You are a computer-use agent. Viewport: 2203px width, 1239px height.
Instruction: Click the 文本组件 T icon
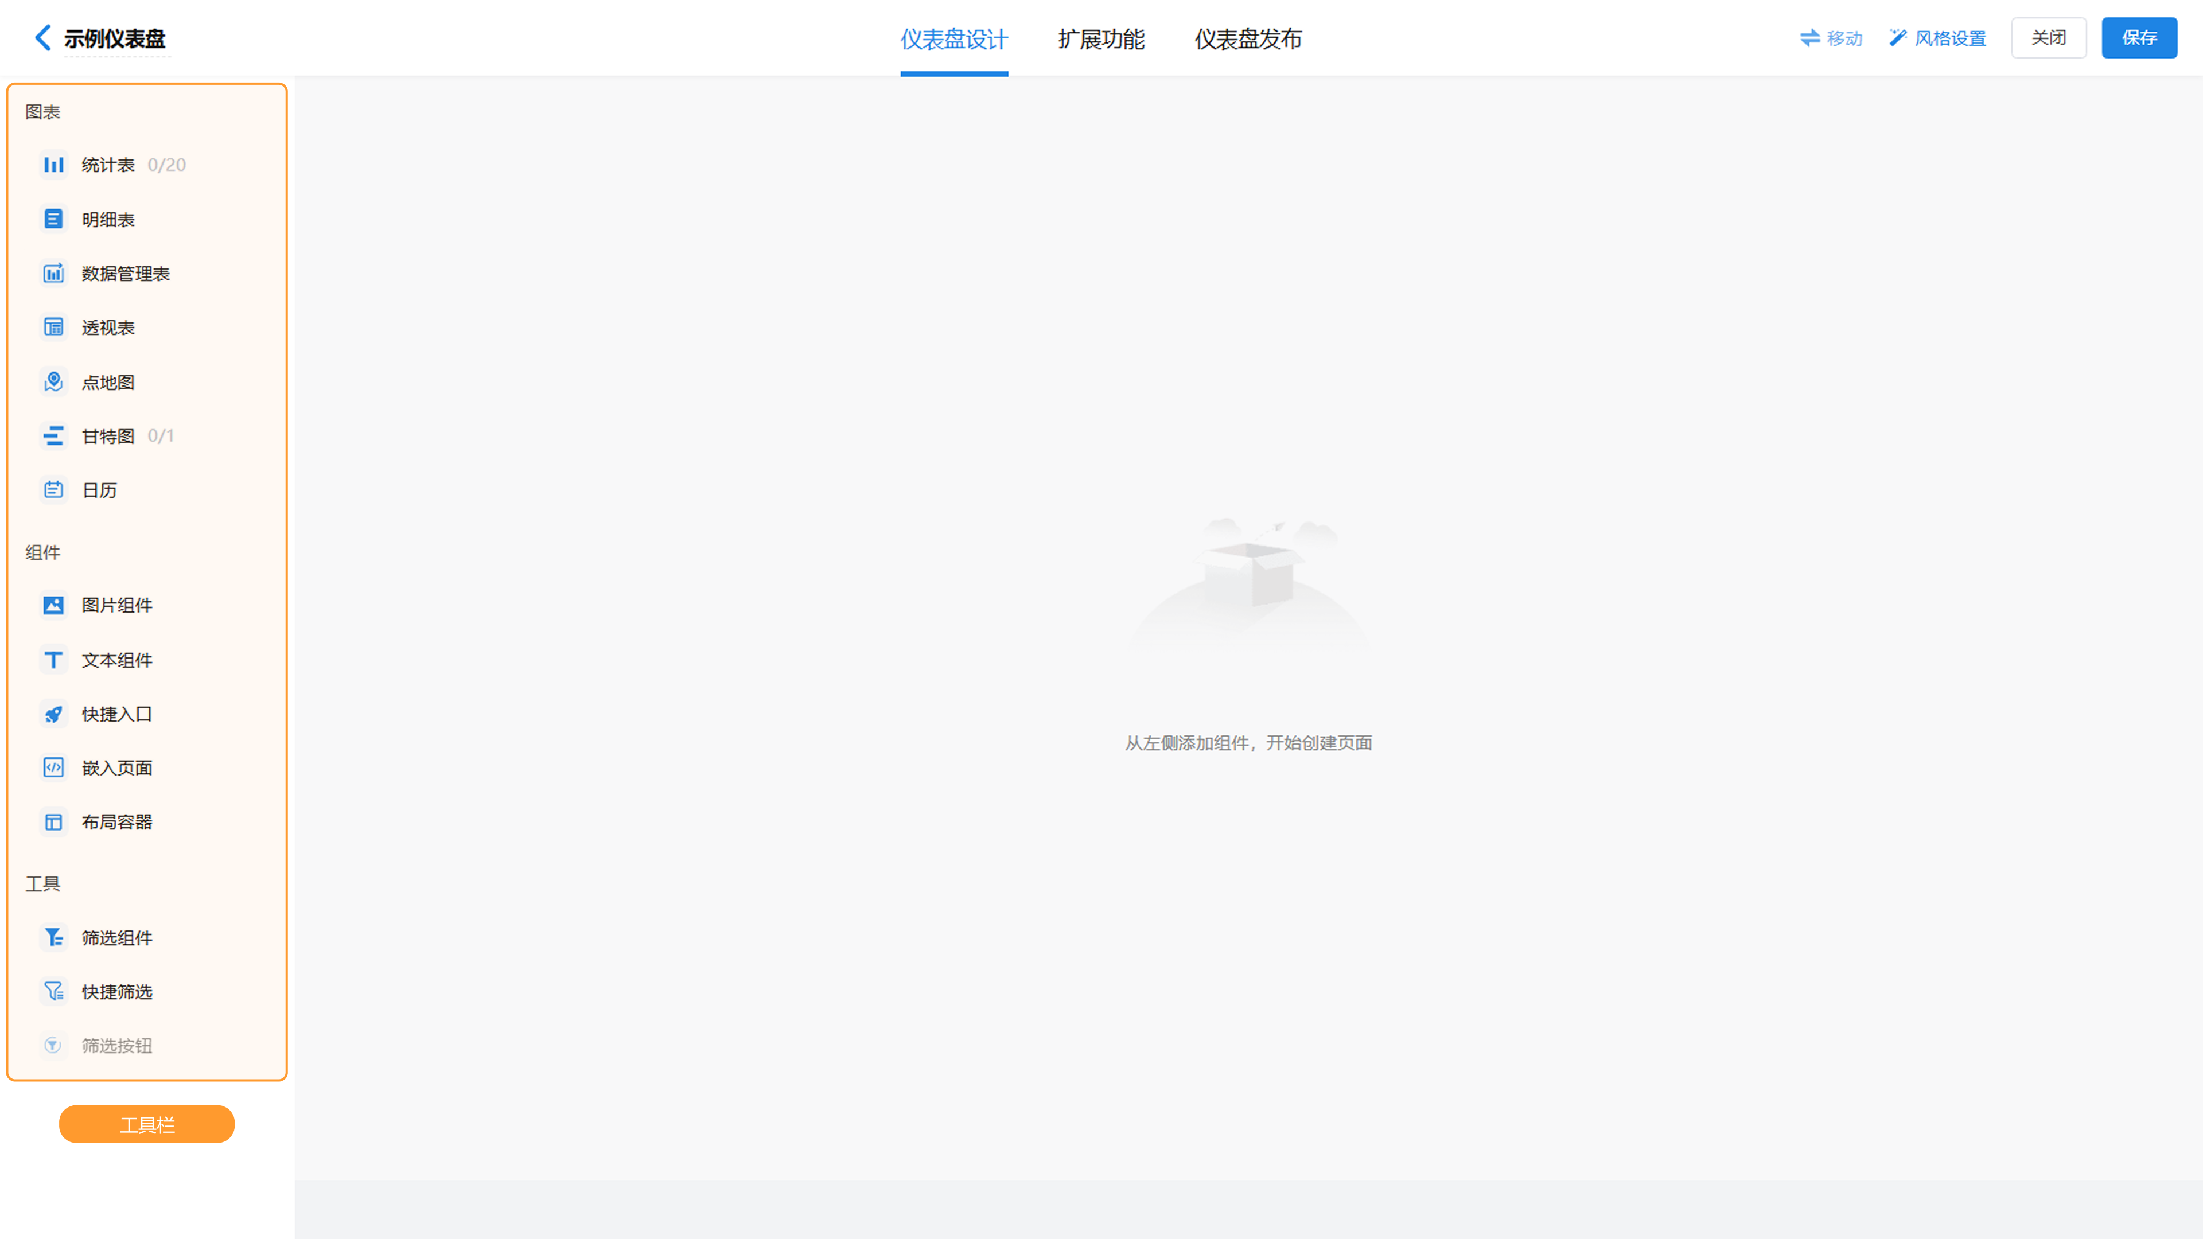[x=53, y=659]
